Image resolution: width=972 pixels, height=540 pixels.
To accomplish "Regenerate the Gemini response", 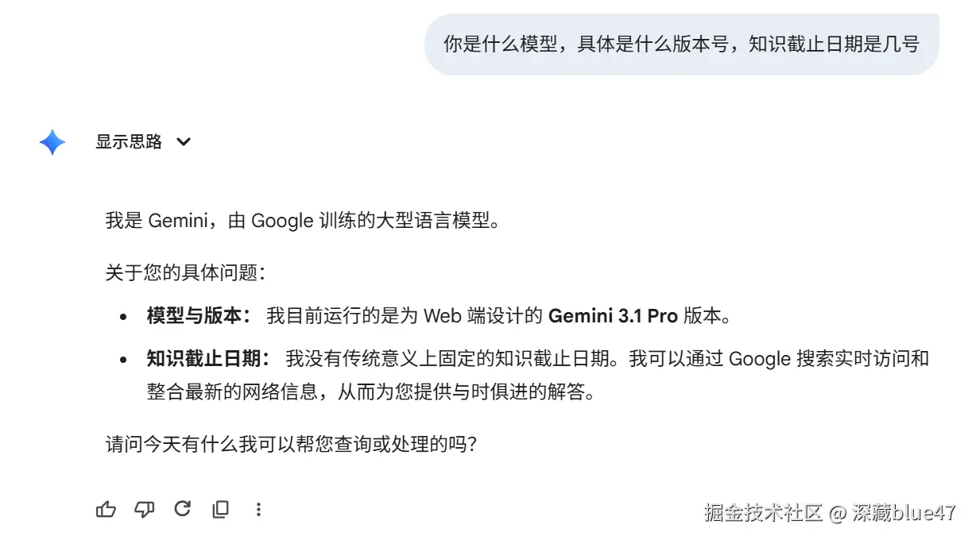I will coord(183,509).
